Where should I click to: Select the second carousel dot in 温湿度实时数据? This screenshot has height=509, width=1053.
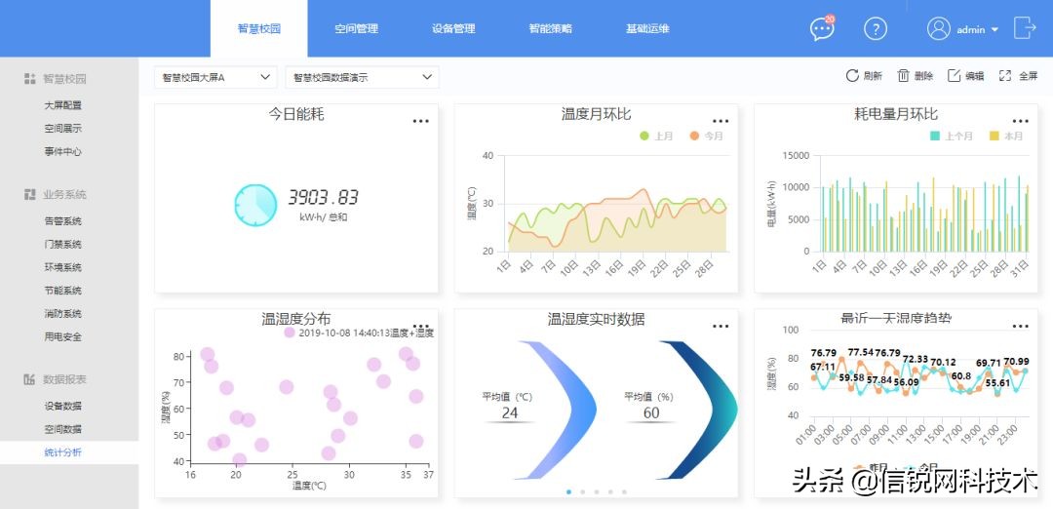click(x=583, y=491)
